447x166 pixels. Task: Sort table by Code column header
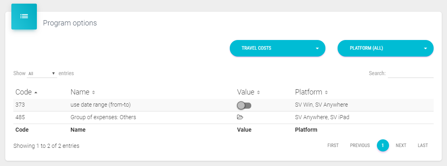click(26, 92)
